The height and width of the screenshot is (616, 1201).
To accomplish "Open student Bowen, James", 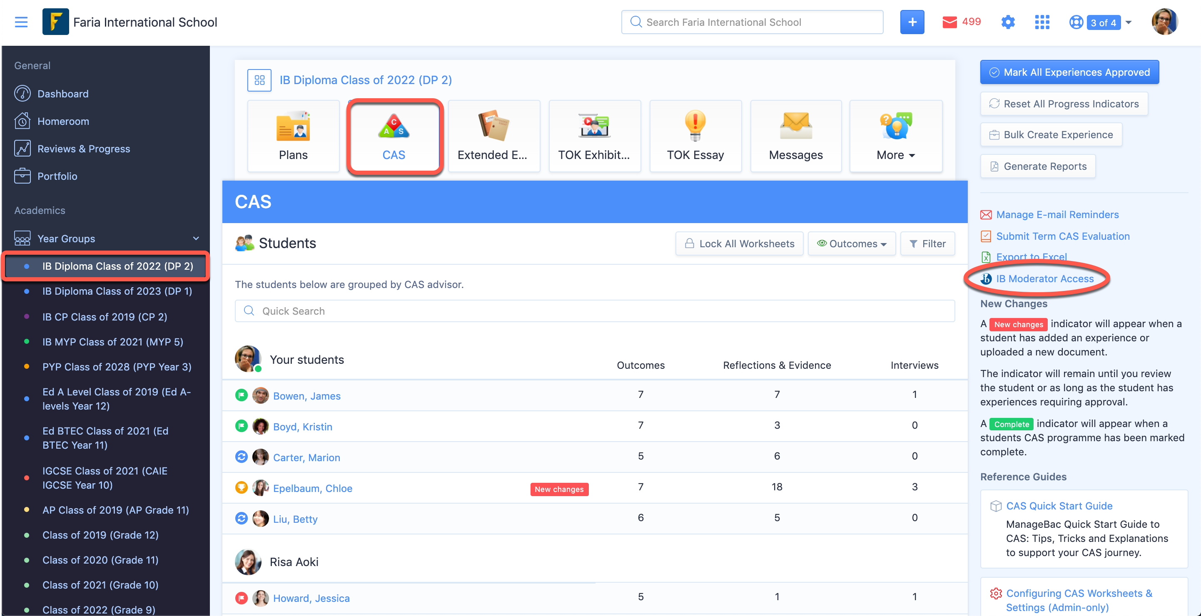I will (x=306, y=396).
